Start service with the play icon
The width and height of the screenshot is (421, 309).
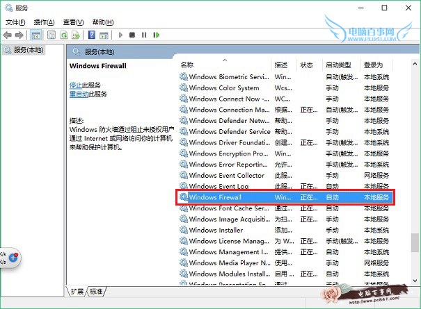tap(120, 35)
